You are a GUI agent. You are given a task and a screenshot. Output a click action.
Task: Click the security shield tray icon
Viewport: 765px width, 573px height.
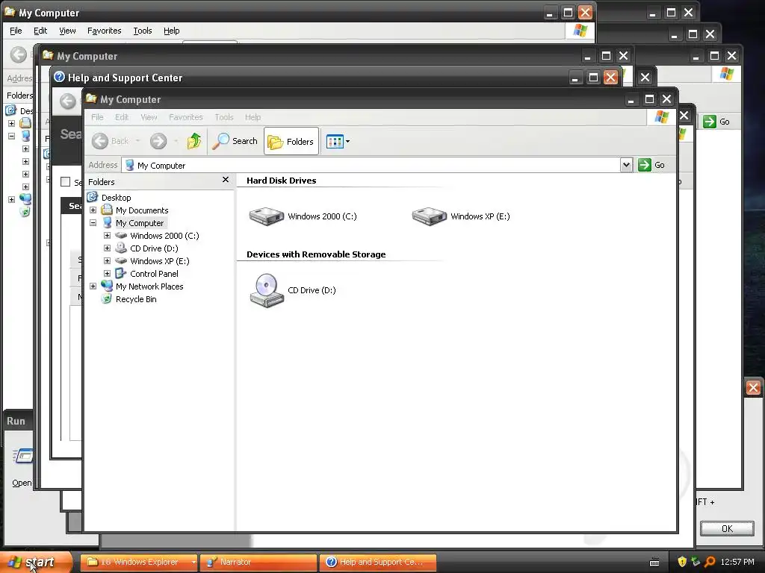click(682, 562)
